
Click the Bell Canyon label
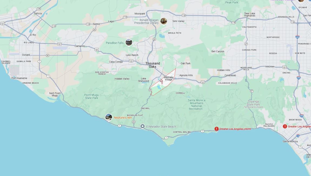tap(218, 51)
